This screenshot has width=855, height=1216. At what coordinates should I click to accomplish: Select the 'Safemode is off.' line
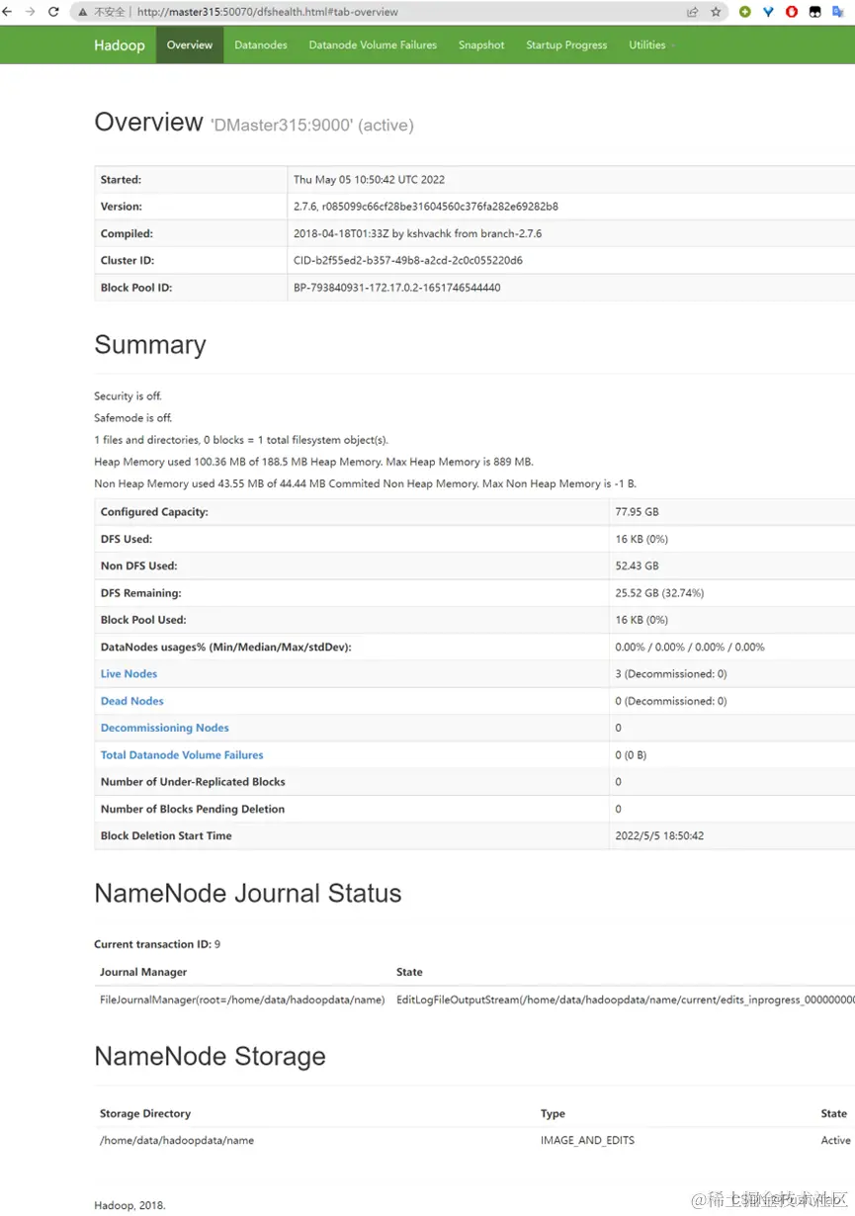tap(132, 418)
